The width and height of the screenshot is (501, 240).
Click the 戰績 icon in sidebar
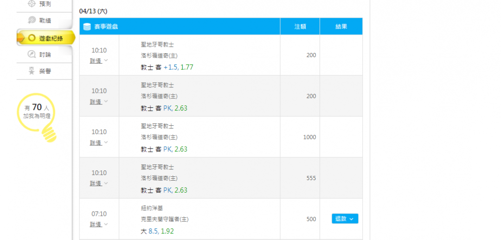coord(32,21)
